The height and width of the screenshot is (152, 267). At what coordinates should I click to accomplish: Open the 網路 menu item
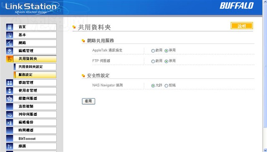point(35,43)
